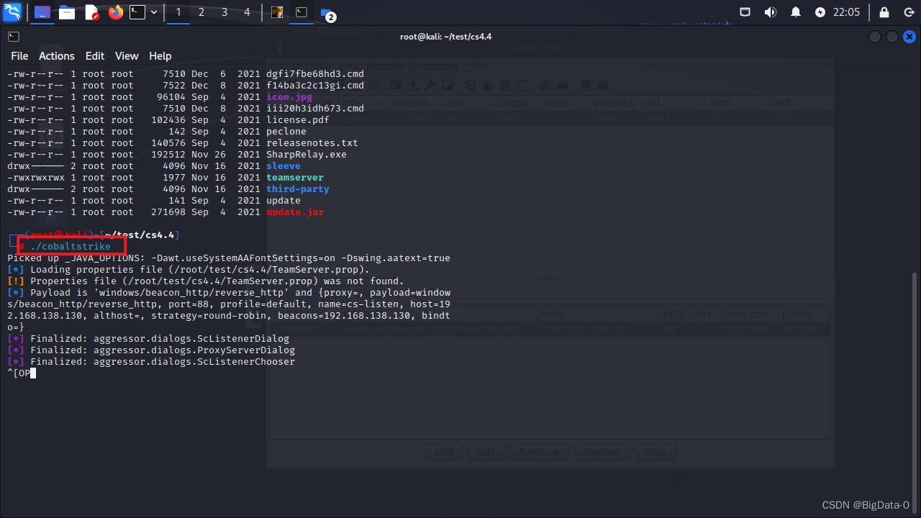921x518 pixels.
Task: Click the volume speaker tray icon
Action: point(770,12)
